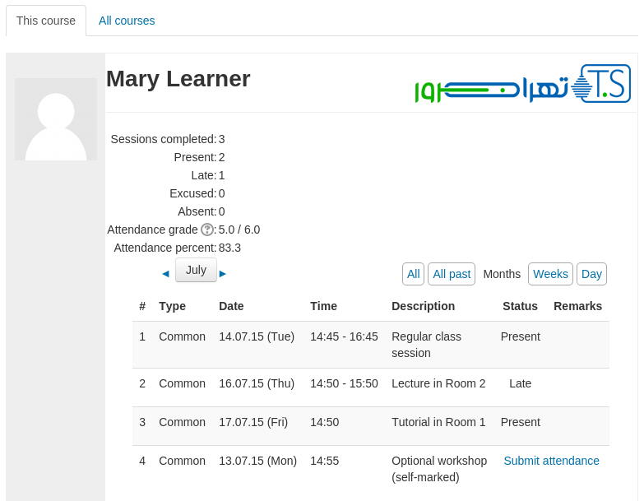Image resolution: width=644 pixels, height=501 pixels.
Task: Go to previous month arrow
Action: pos(165,273)
